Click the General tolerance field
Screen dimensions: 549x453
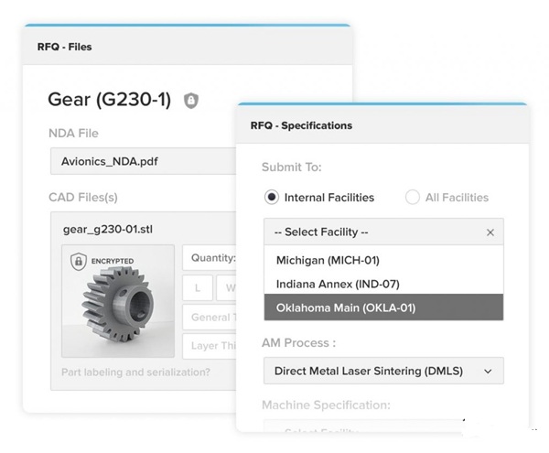210,318
